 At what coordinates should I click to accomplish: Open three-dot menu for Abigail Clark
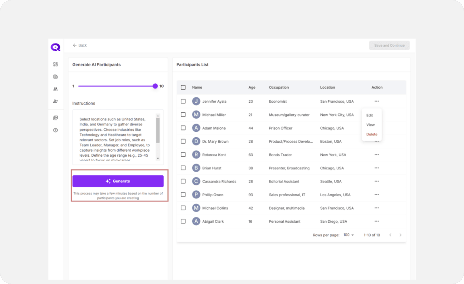point(377,221)
